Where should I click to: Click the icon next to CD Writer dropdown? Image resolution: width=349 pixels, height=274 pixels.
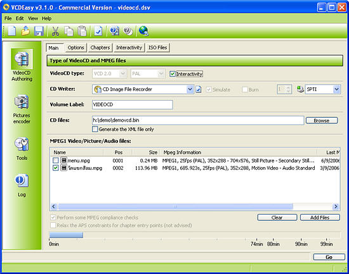pos(199,89)
